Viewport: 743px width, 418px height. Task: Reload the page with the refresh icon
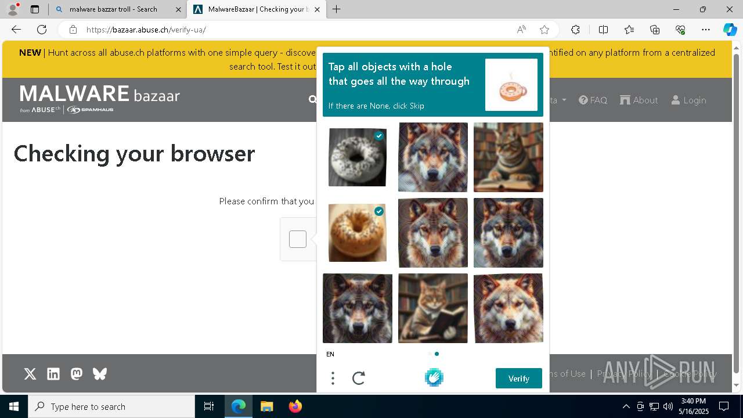coord(42,30)
